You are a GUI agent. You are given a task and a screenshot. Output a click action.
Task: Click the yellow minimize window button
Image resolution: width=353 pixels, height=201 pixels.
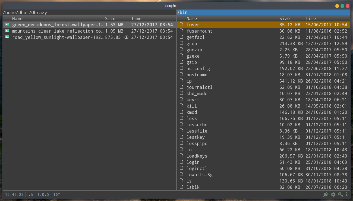point(337,6)
